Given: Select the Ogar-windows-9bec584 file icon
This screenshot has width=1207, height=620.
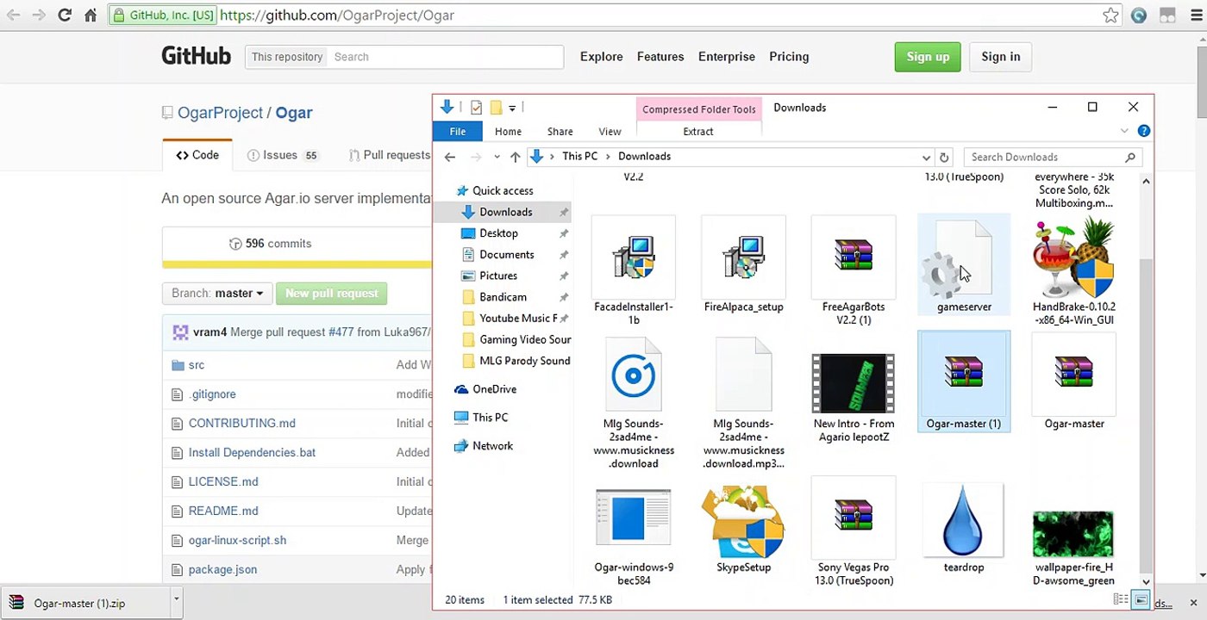Looking at the screenshot, I should [x=634, y=518].
